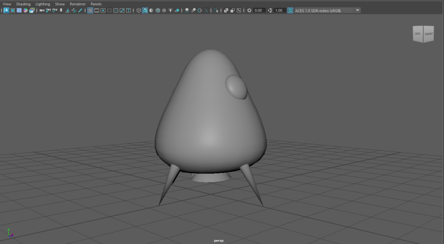Click the LEFT face of view cube
Viewport: 444px width, 244px height.
pos(418,34)
